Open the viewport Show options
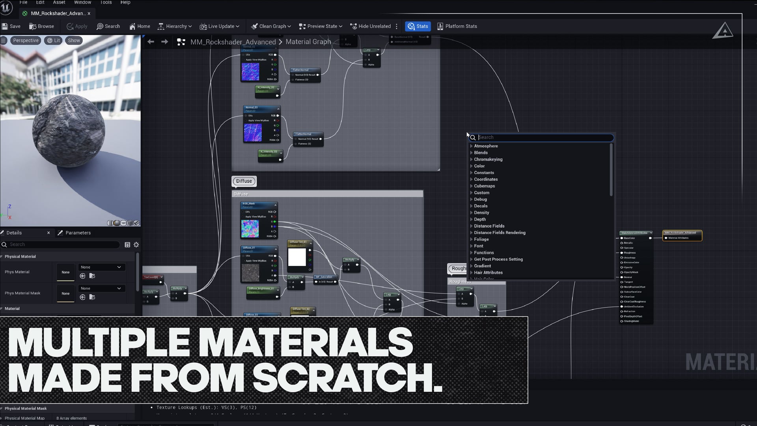 click(x=74, y=41)
